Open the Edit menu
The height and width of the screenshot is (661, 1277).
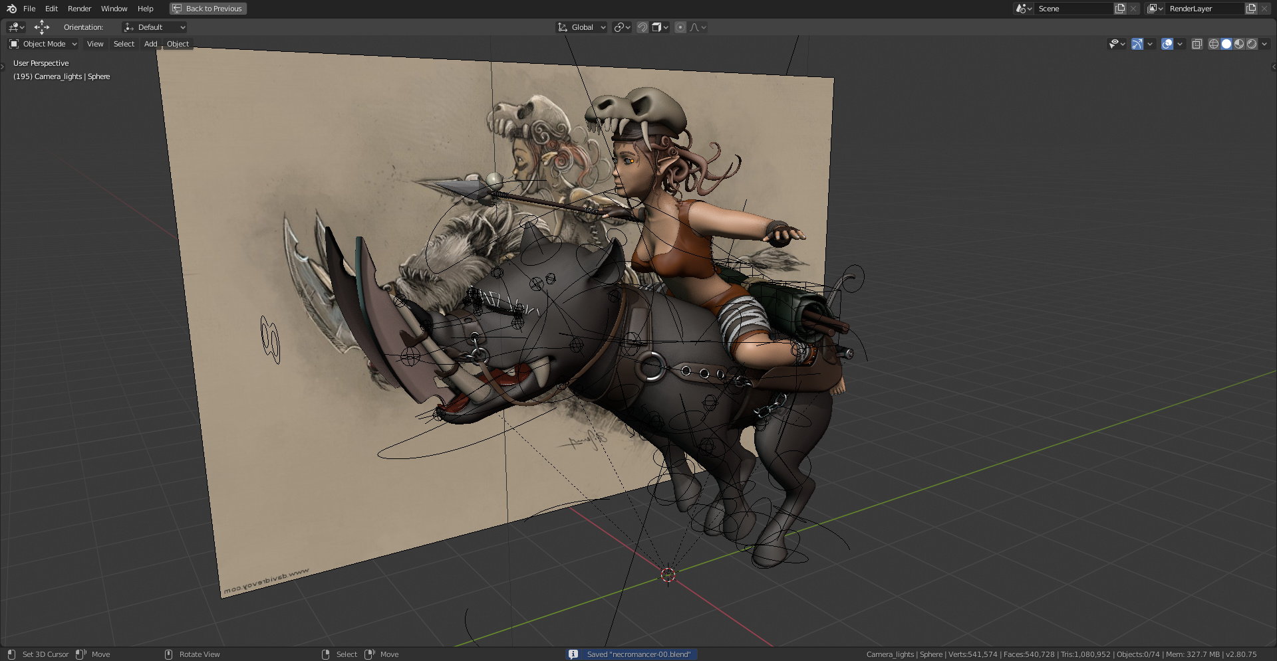click(51, 9)
